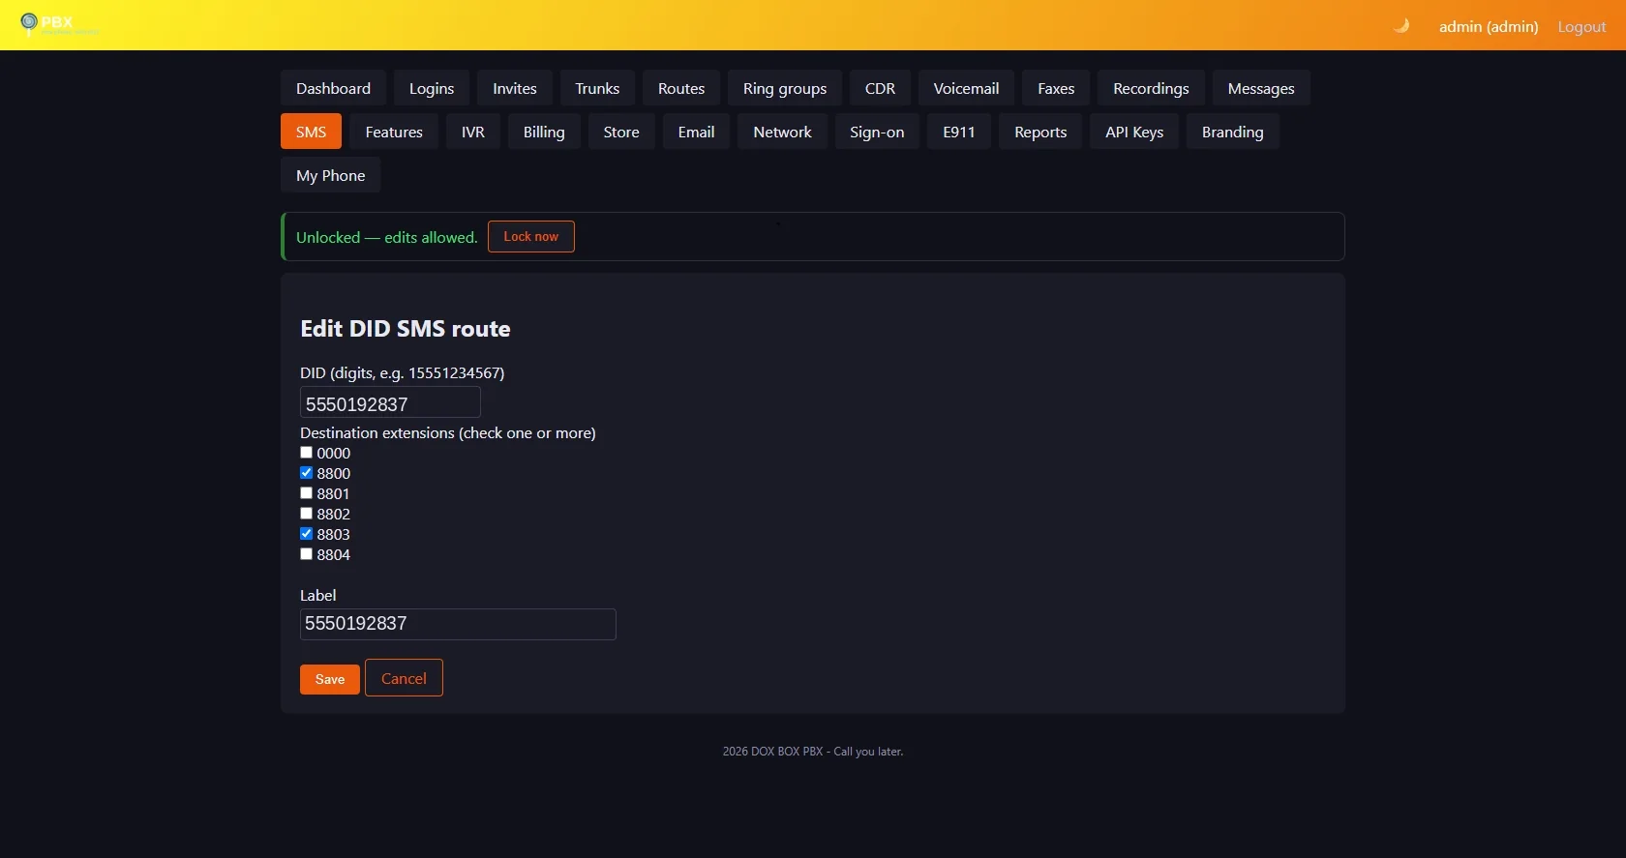The height and width of the screenshot is (858, 1626).
Task: Open the Store tab
Action: pos(621,132)
